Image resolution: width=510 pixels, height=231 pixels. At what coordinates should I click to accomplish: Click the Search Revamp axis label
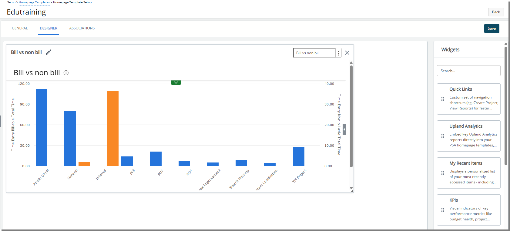pyautogui.click(x=239, y=179)
